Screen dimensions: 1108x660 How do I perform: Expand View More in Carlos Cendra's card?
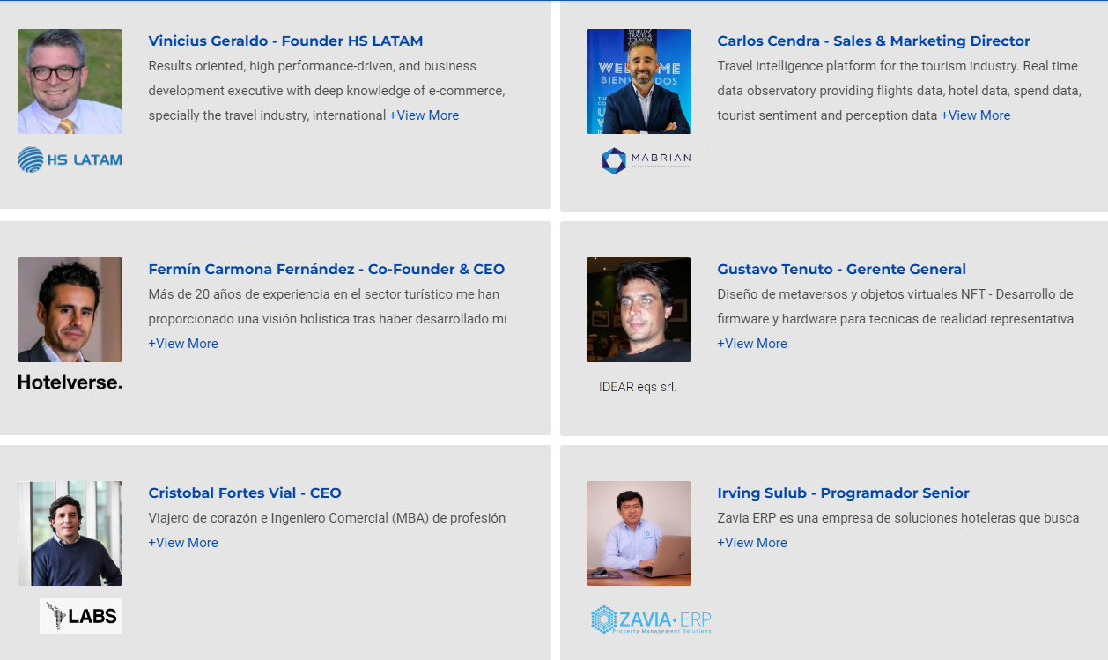975,115
